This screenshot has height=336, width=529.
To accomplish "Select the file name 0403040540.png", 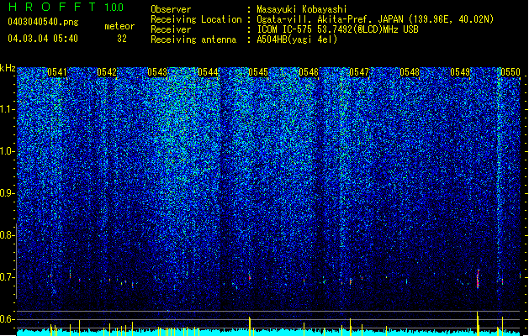I will [43, 22].
